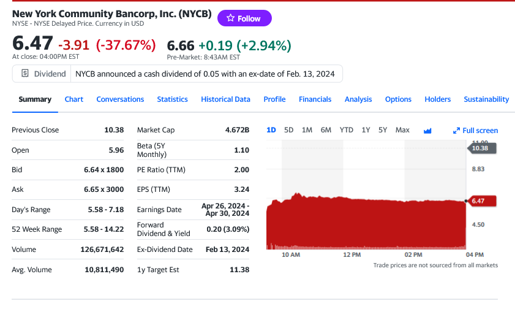Image resolution: width=515 pixels, height=309 pixels.
Task: Follow the NYCB stock
Action: point(244,18)
